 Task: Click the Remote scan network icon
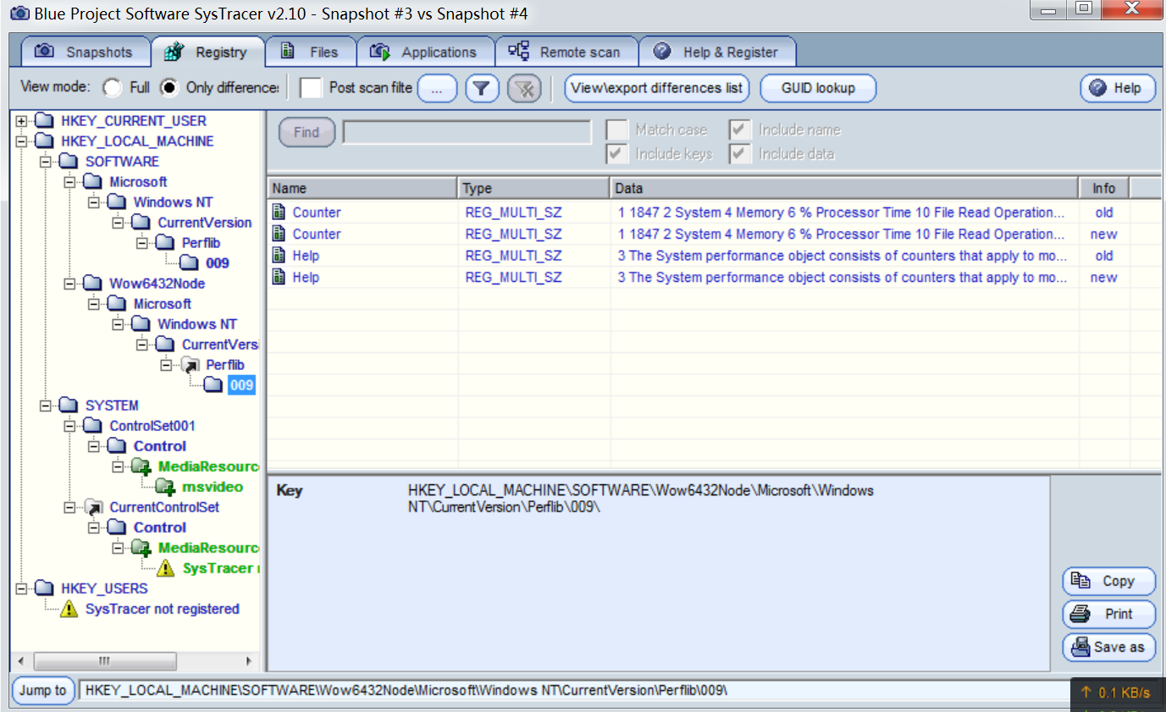click(519, 51)
